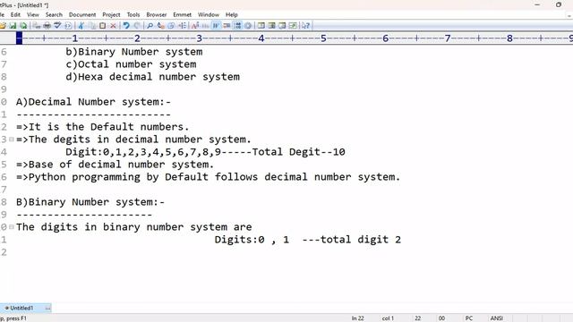
Task: Click the Help pointer question icon
Action: pos(305,26)
